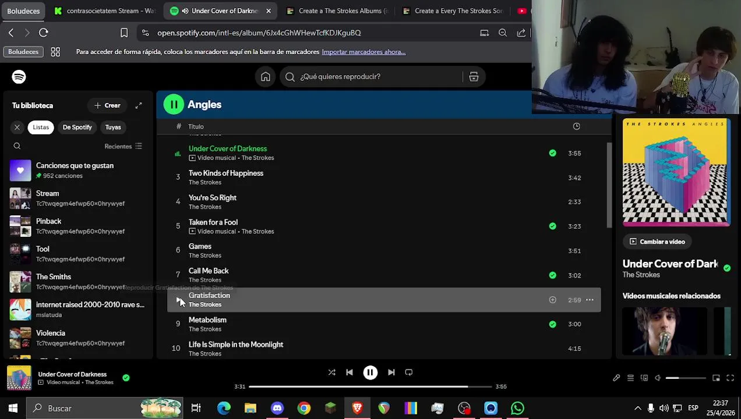Go to Spotify home via house icon
741x419 pixels.
(x=266, y=77)
